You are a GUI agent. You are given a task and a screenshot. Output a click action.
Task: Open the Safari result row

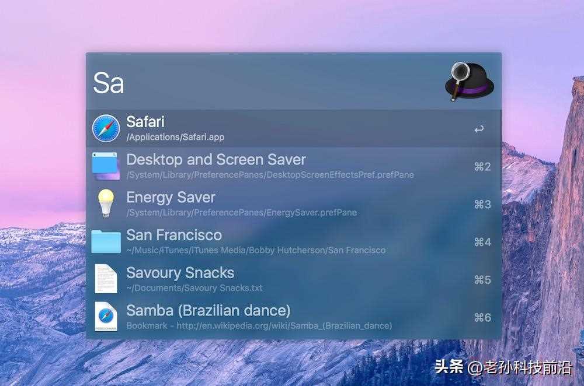tap(294, 128)
